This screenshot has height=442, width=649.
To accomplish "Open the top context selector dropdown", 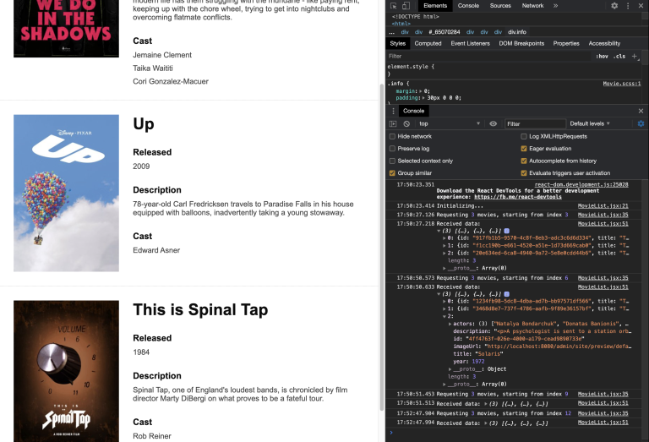I will pos(450,123).
